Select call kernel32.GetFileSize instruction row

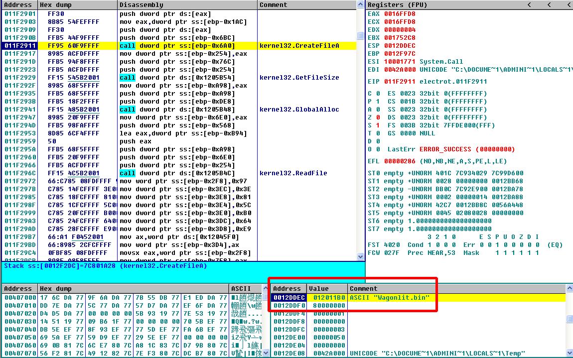point(179,78)
